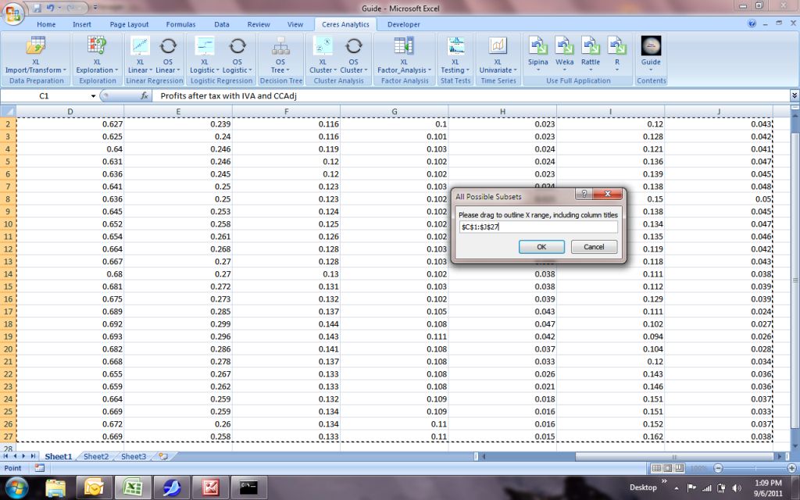Click the zoom in plus button
The height and width of the screenshot is (500, 800).
pos(791,468)
